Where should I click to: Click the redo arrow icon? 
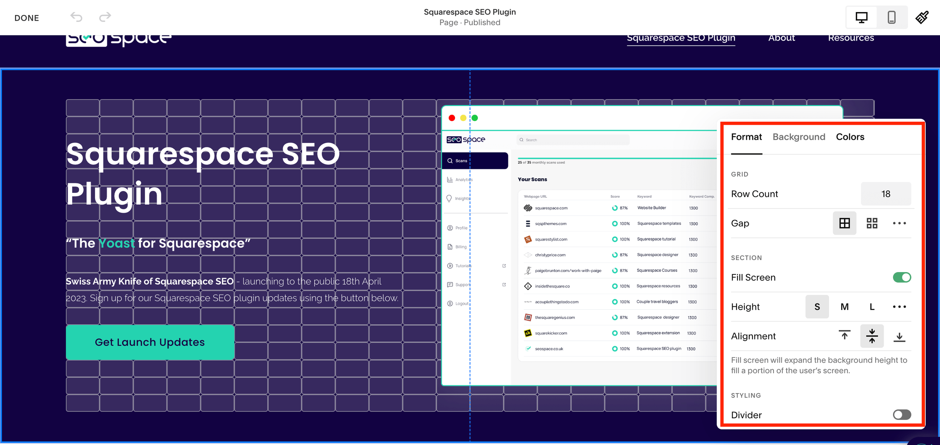pos(105,17)
